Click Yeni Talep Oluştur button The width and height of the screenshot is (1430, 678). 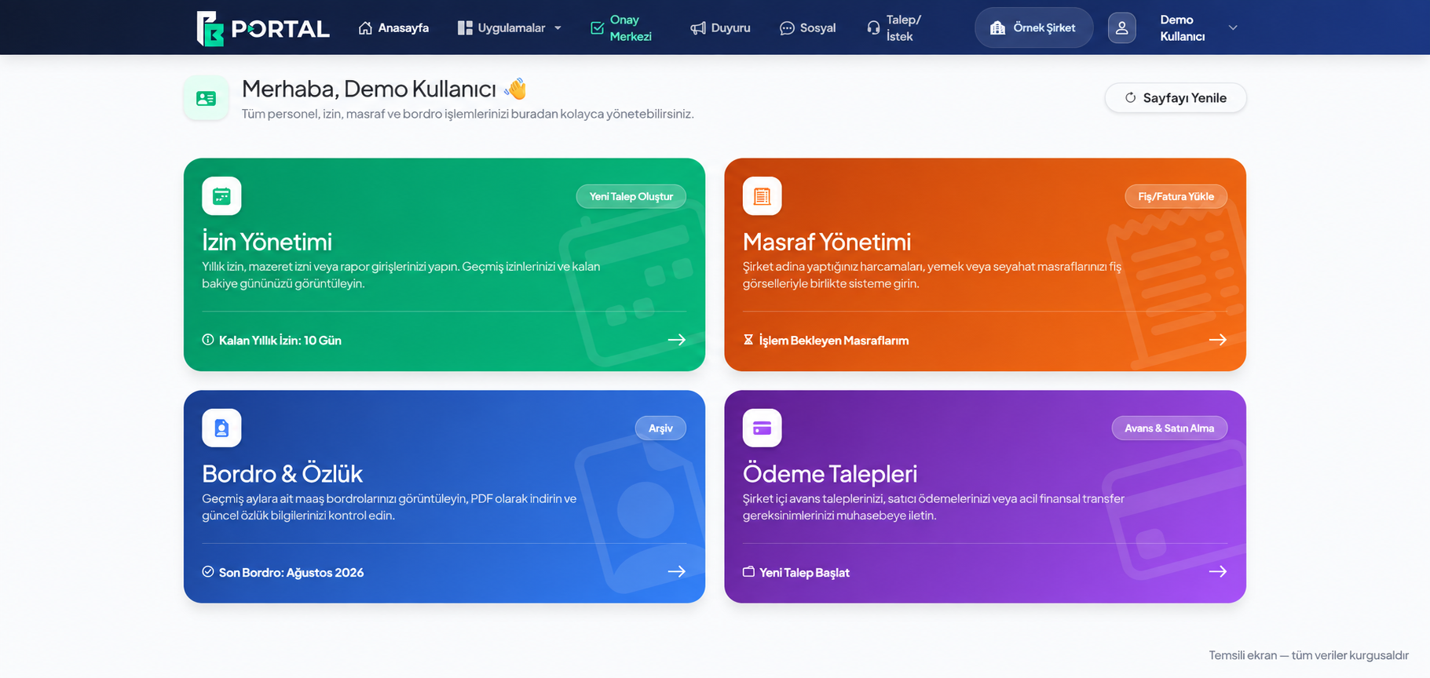pos(631,196)
